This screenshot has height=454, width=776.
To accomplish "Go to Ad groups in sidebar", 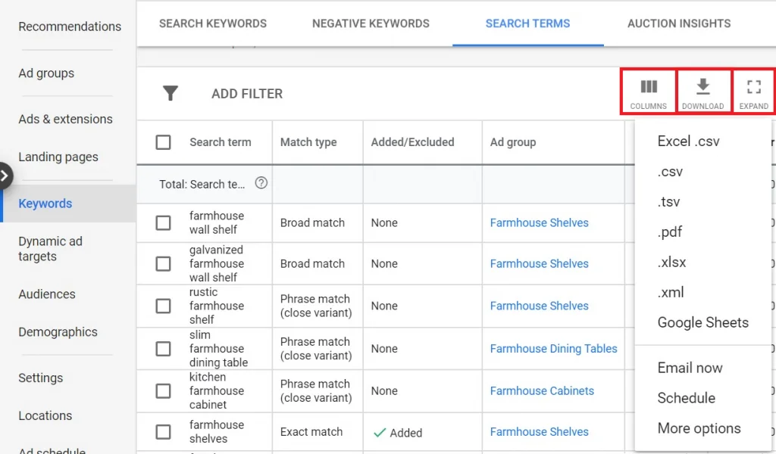I will 46,73.
